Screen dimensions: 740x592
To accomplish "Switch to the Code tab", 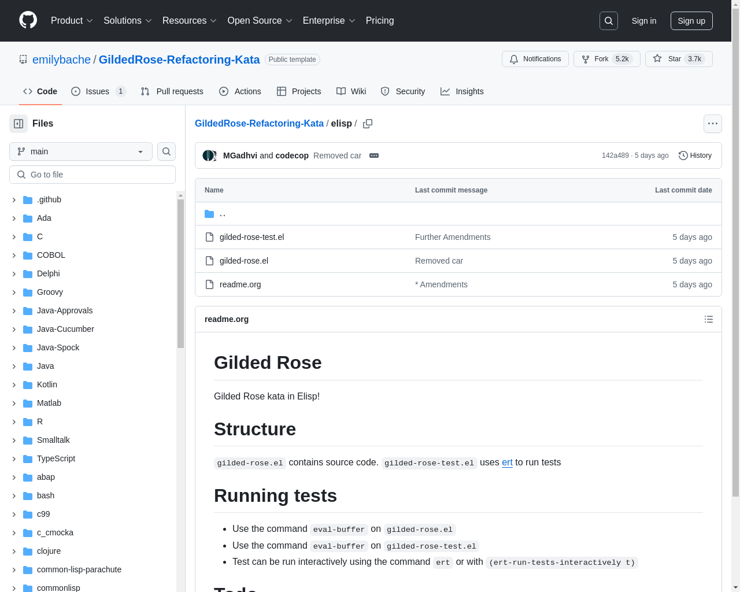I will 40,91.
